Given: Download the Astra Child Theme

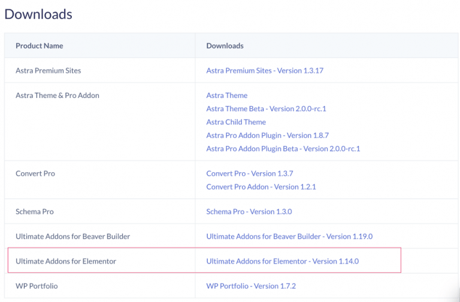Looking at the screenshot, I should [x=236, y=122].
